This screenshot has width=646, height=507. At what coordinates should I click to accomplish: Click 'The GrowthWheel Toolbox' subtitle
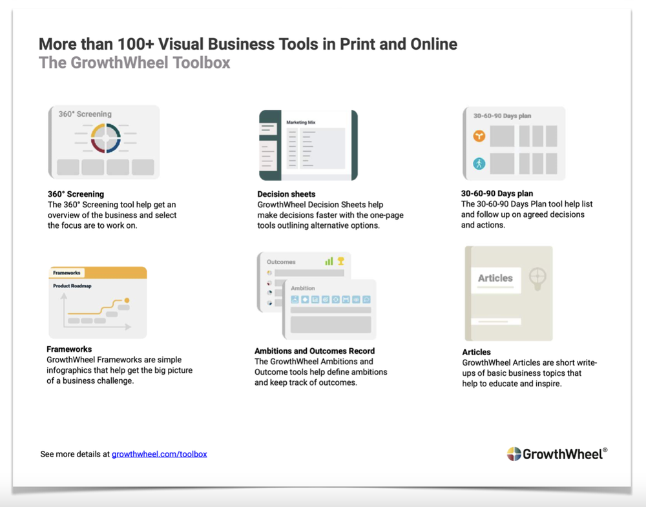point(134,63)
